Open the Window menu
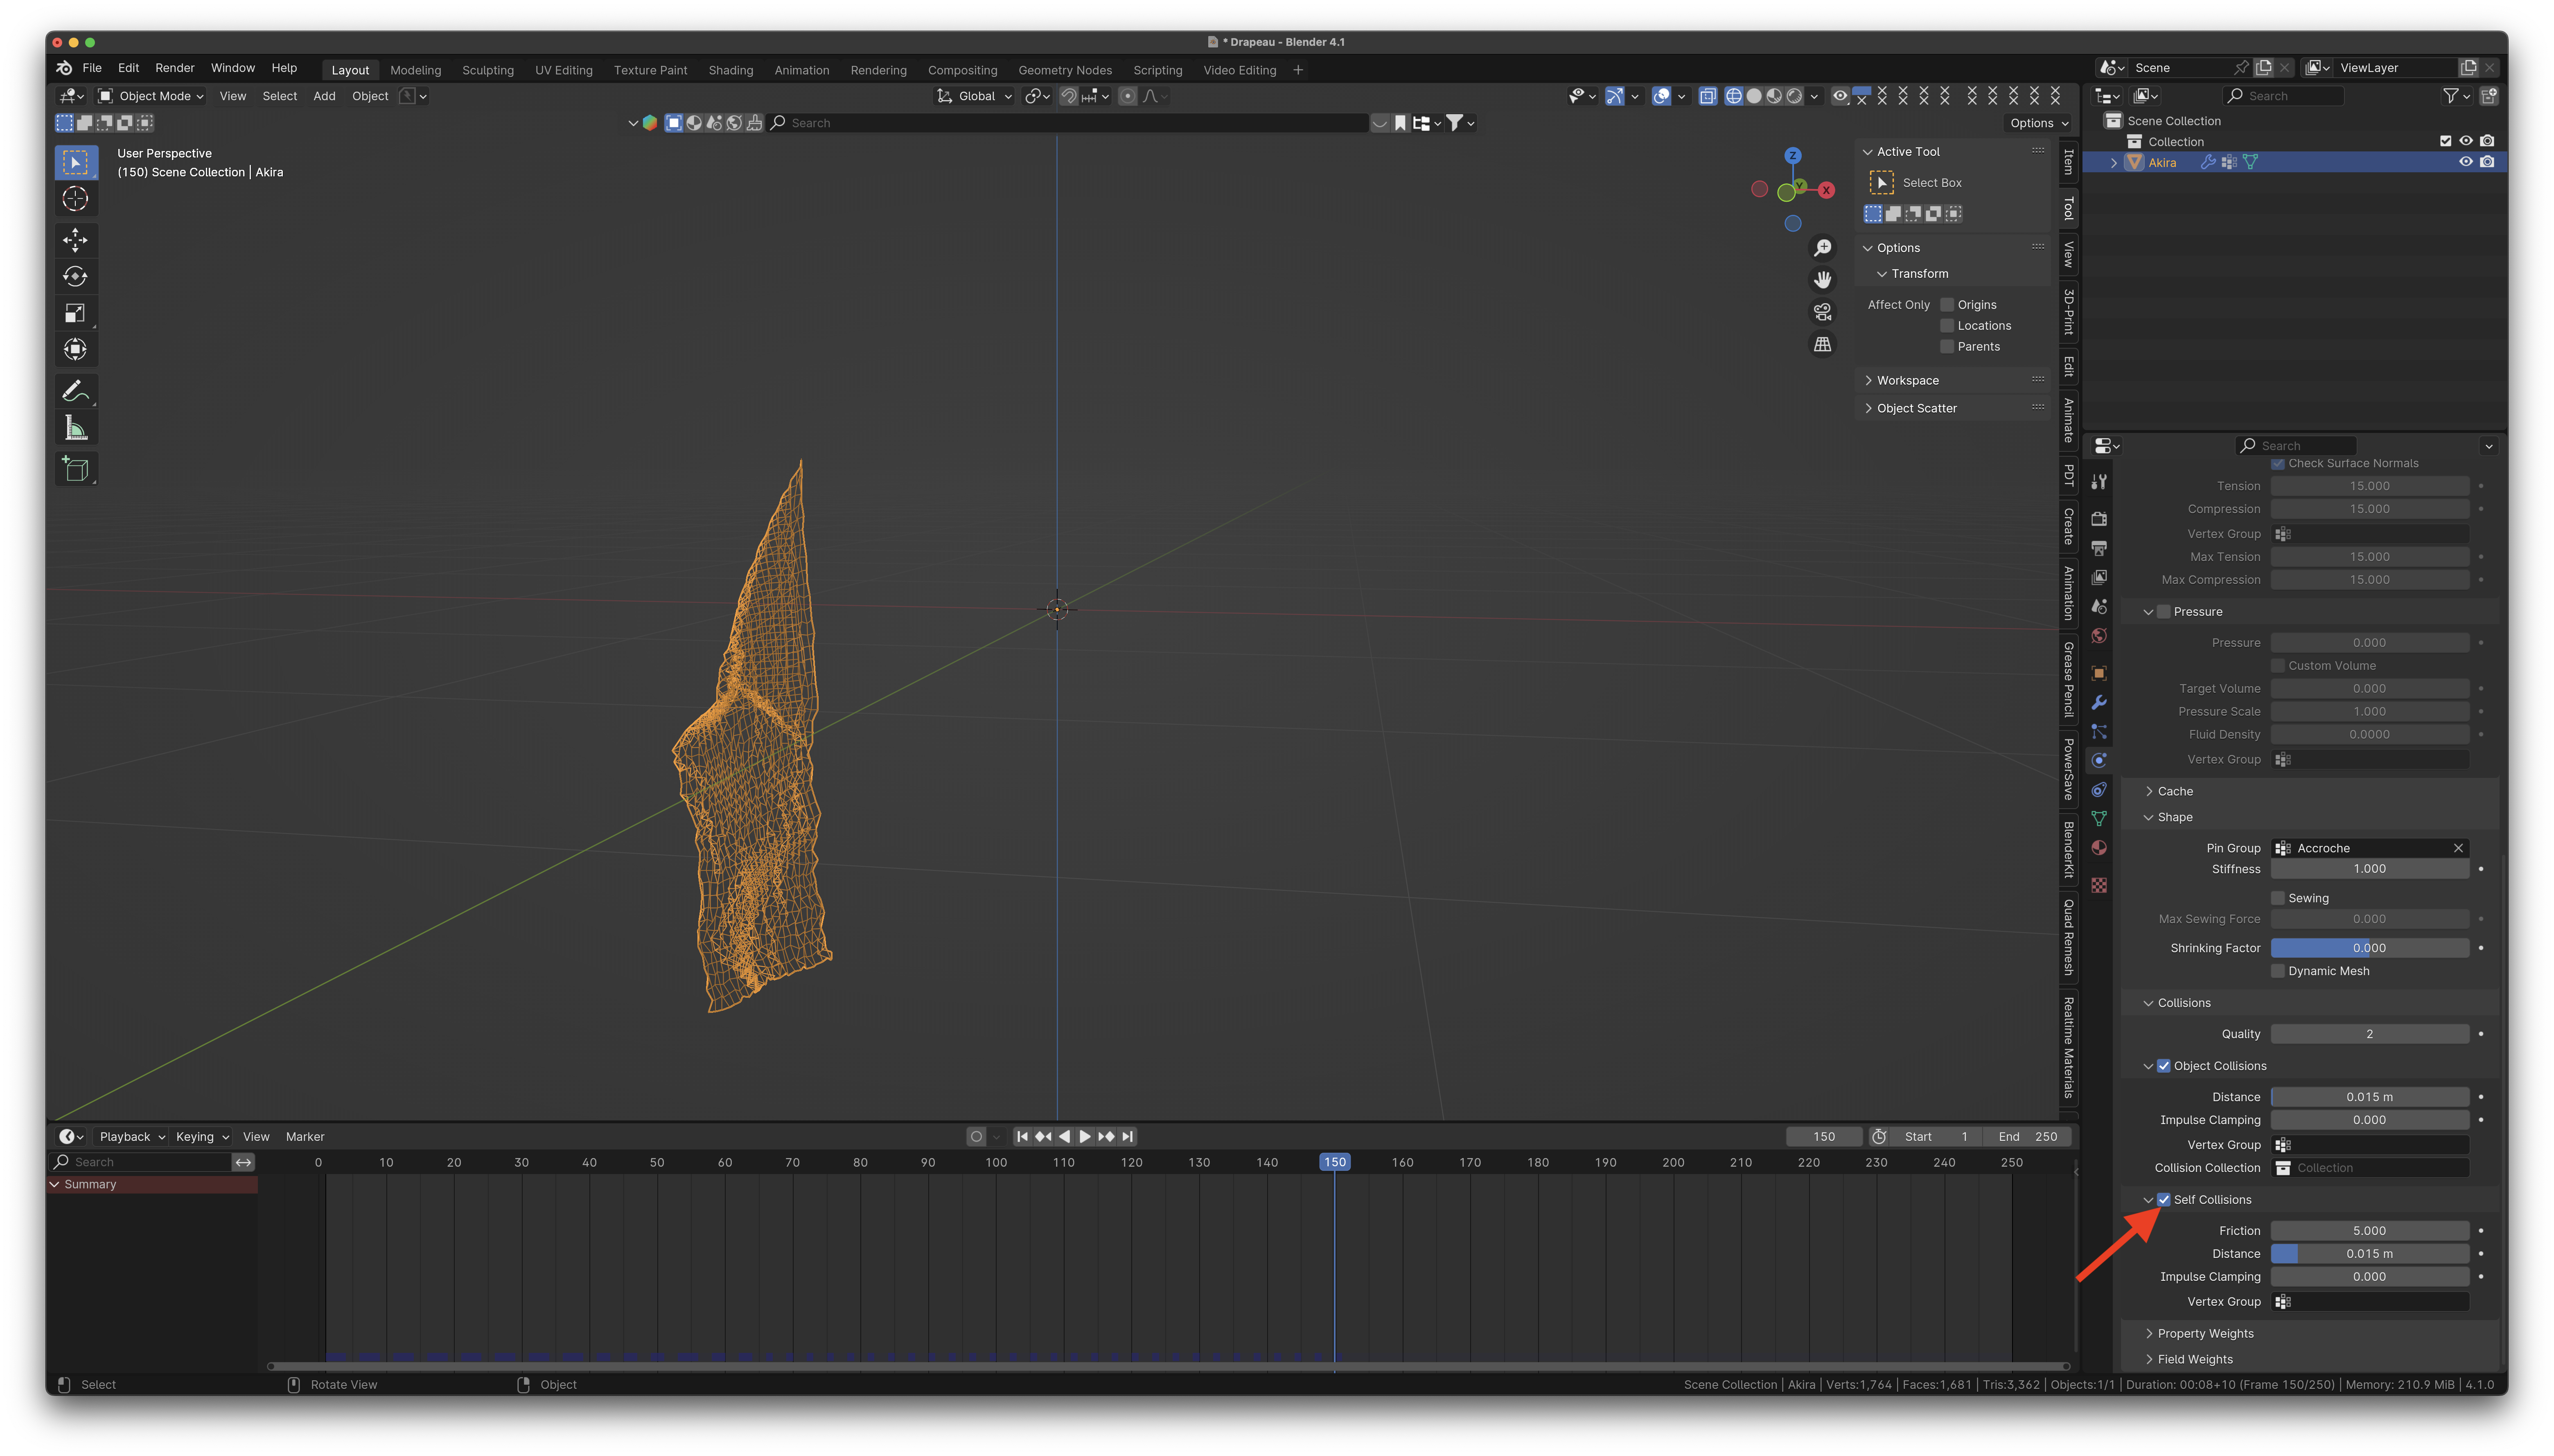The height and width of the screenshot is (1456, 2554). (233, 68)
